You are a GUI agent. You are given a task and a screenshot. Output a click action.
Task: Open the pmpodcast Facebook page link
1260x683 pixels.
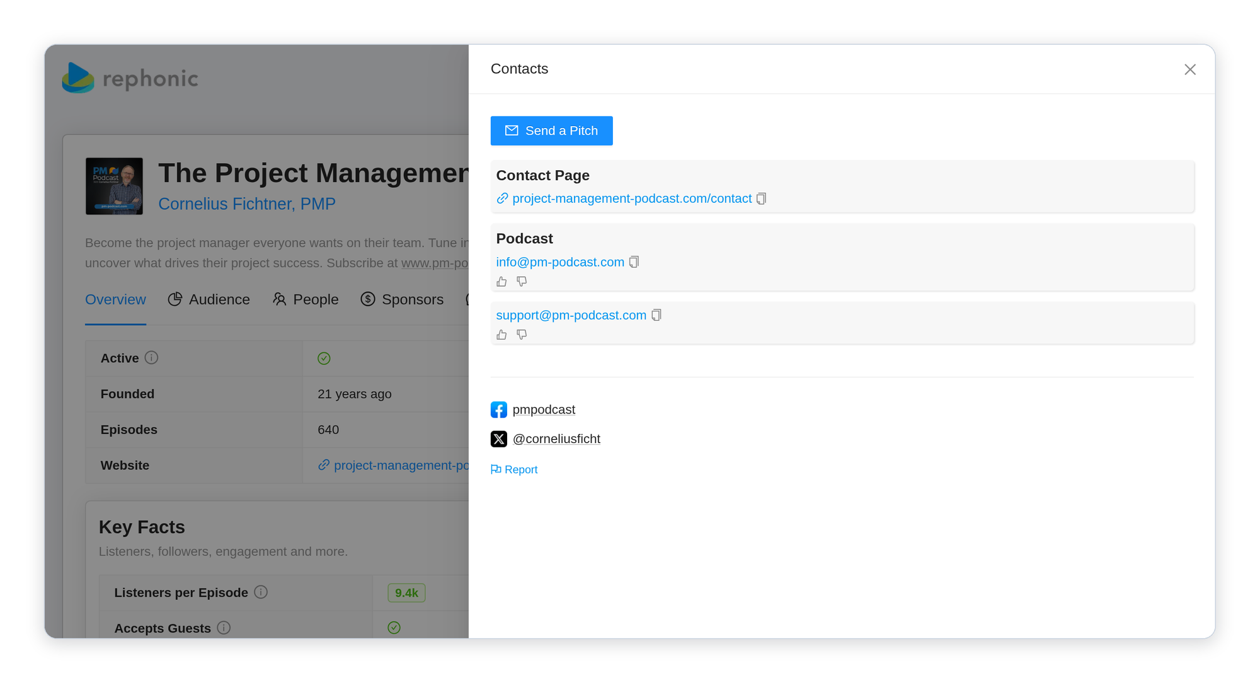pyautogui.click(x=544, y=410)
